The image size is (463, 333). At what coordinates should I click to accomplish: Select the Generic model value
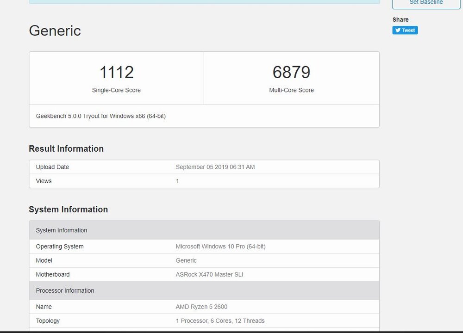(x=186, y=260)
